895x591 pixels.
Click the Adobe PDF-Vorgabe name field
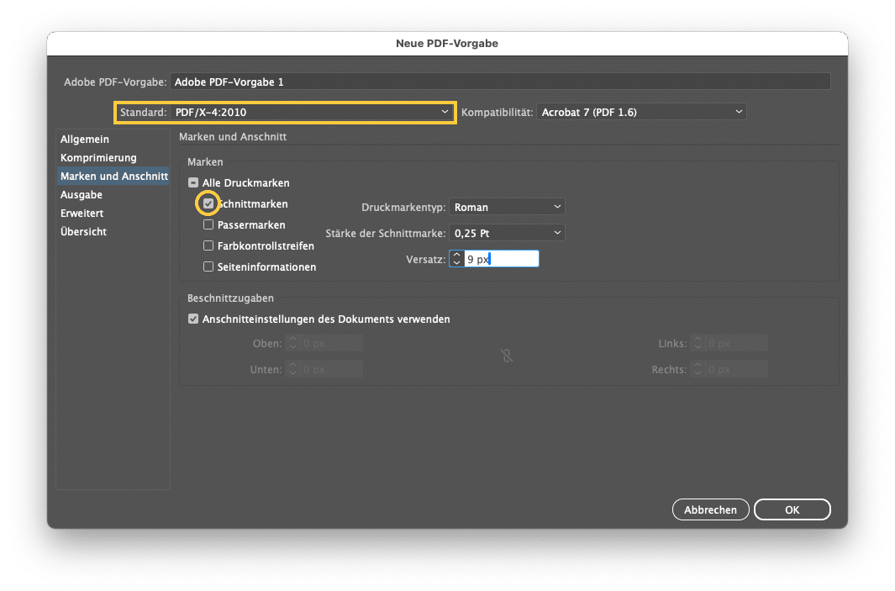[x=500, y=82]
